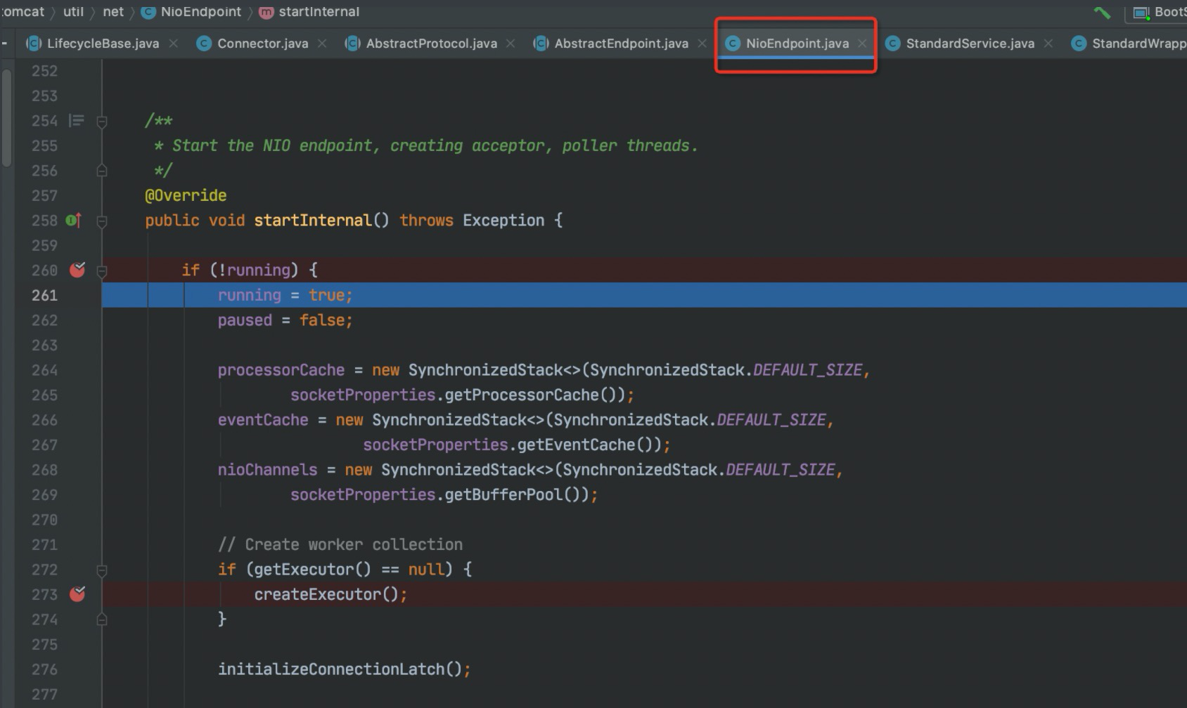Switch to LifecycleBase.java tab
Viewport: 1187px width, 708px height.
103,44
